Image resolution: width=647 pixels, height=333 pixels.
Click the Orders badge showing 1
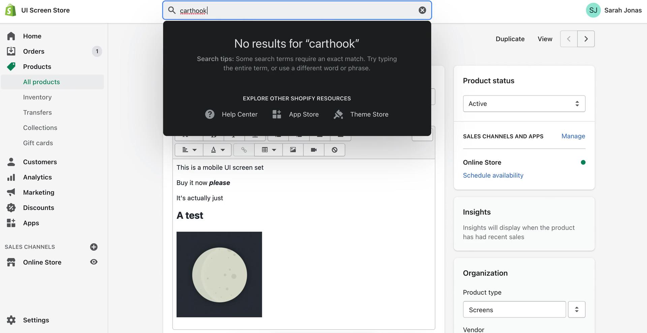click(x=97, y=51)
